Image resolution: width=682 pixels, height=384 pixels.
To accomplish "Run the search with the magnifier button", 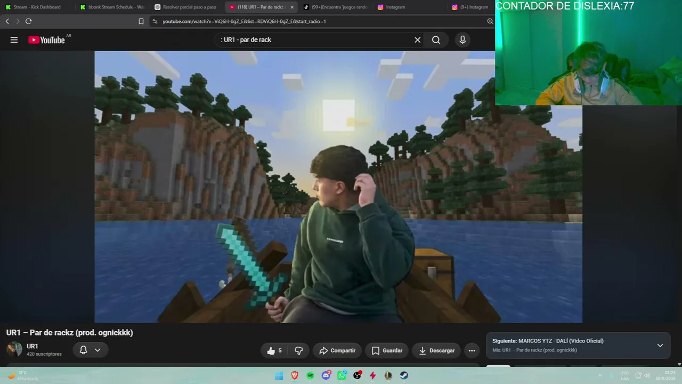I will [x=436, y=40].
